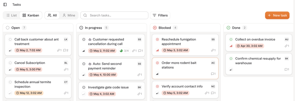Click priority bars on Call back customer card
Viewport: 295px width, 101px height.
pos(10,50)
